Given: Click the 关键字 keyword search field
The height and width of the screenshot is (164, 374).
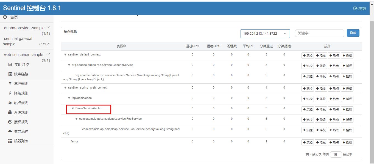Looking at the screenshot, I should 320,33.
